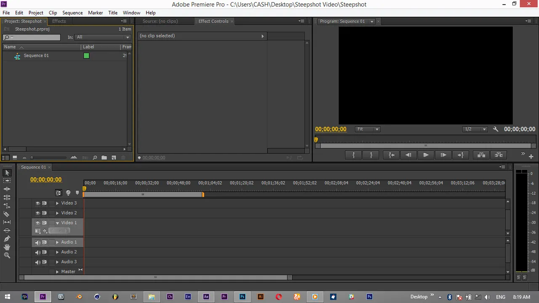Expand the Video 3 track
Screen dimensions: 539x303
(x=57, y=203)
